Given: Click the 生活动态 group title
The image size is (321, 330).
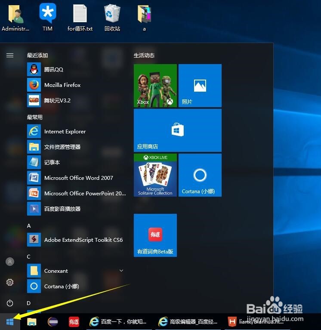Looking at the screenshot, I should pyautogui.click(x=144, y=56).
